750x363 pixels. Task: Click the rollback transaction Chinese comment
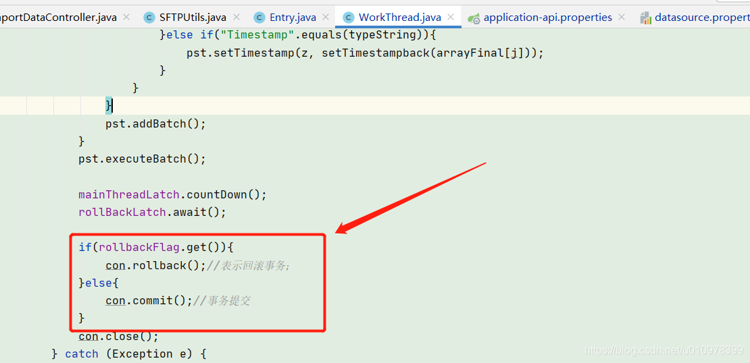tap(248, 266)
